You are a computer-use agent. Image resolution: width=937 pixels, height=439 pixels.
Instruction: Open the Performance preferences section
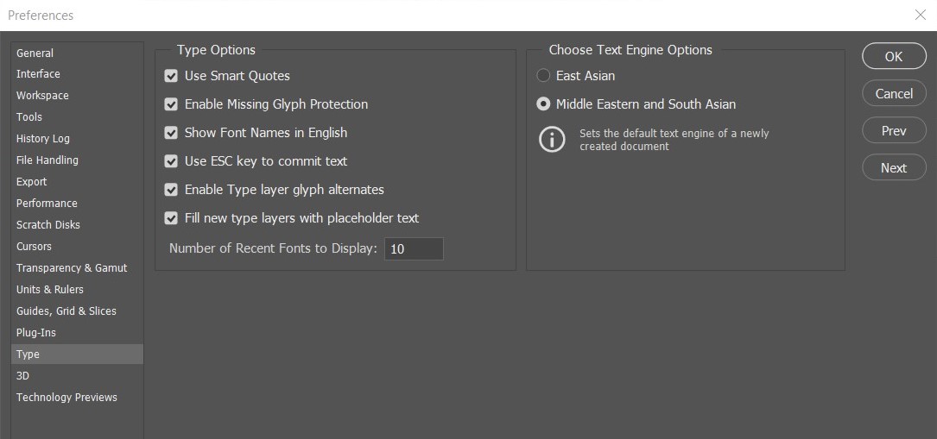click(x=47, y=204)
